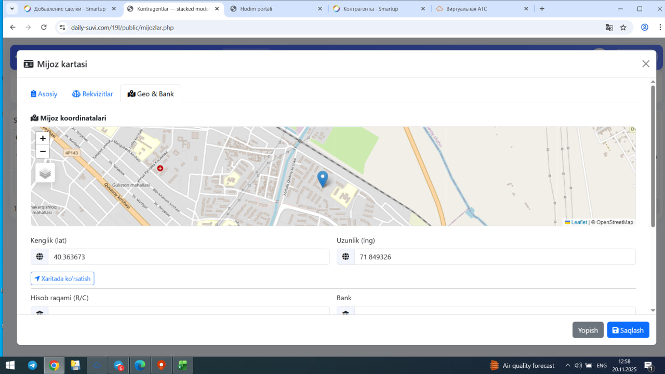Reload the page

(44, 28)
